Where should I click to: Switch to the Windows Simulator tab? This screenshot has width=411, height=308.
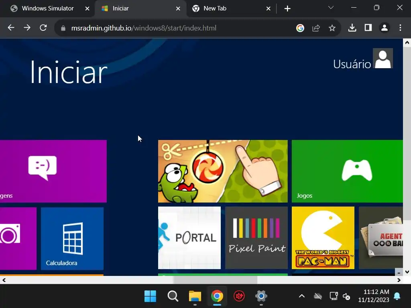pyautogui.click(x=47, y=8)
